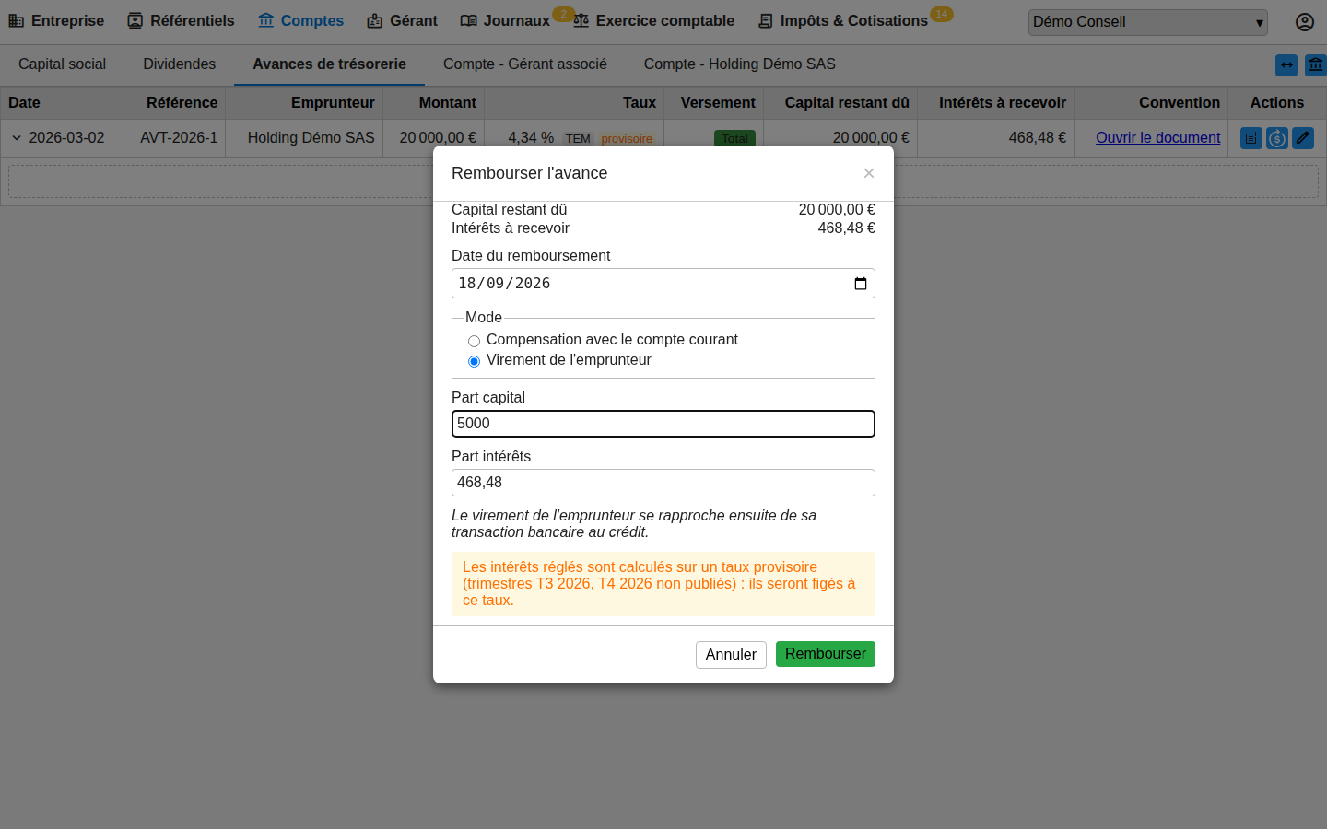
Task: Focus the Part capital input field
Action: [x=663, y=424]
